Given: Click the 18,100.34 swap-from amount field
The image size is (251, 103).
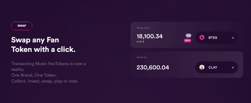Looking at the screenshot, I should coord(150,36).
